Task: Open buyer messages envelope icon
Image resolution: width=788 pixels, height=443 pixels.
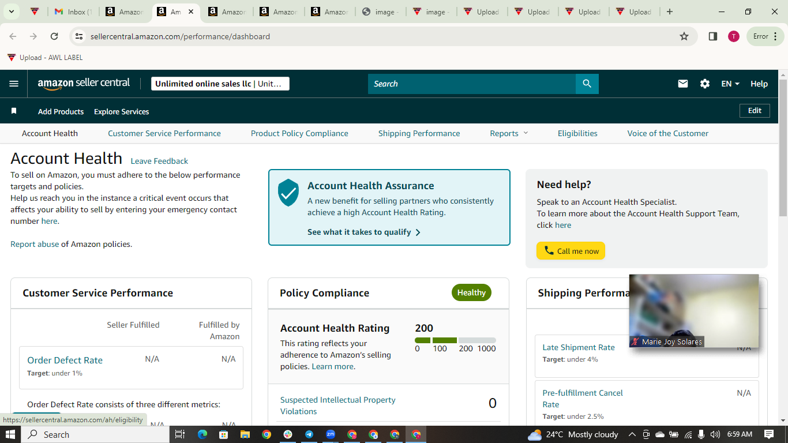Action: point(683,84)
